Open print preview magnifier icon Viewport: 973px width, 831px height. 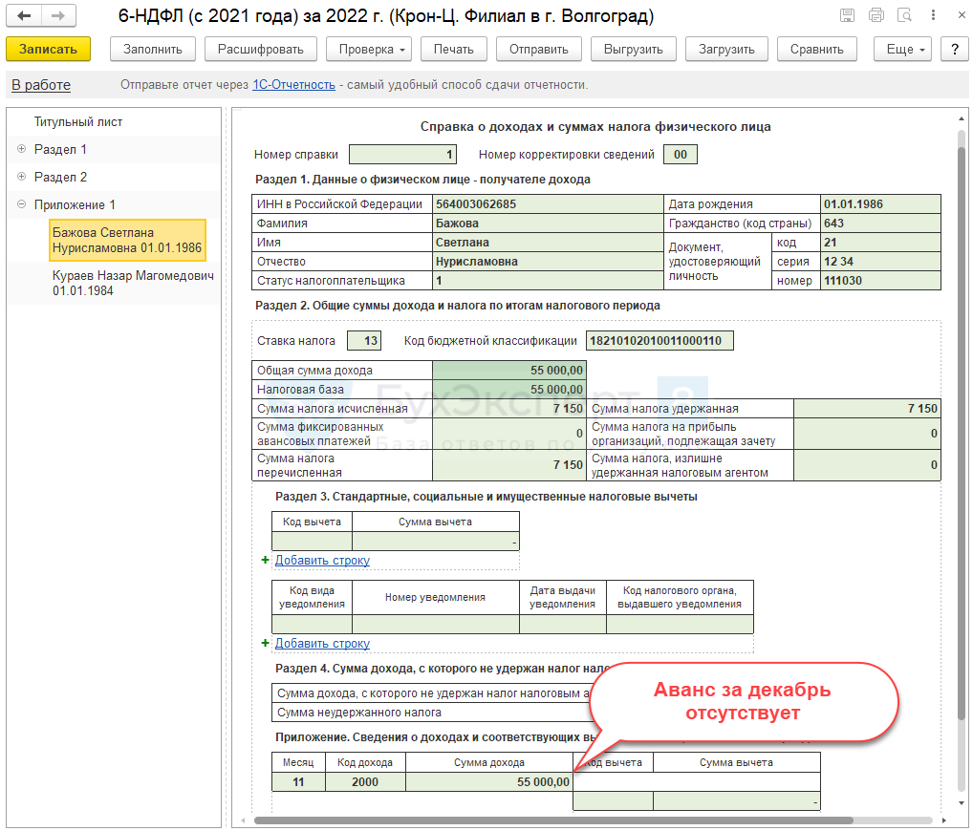[x=905, y=15]
